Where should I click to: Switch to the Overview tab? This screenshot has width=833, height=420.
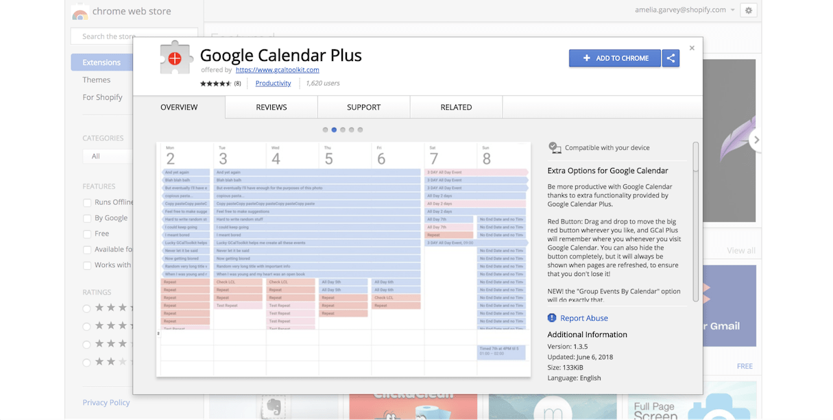click(x=179, y=107)
